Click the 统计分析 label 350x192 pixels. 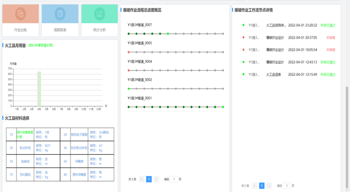(99, 30)
